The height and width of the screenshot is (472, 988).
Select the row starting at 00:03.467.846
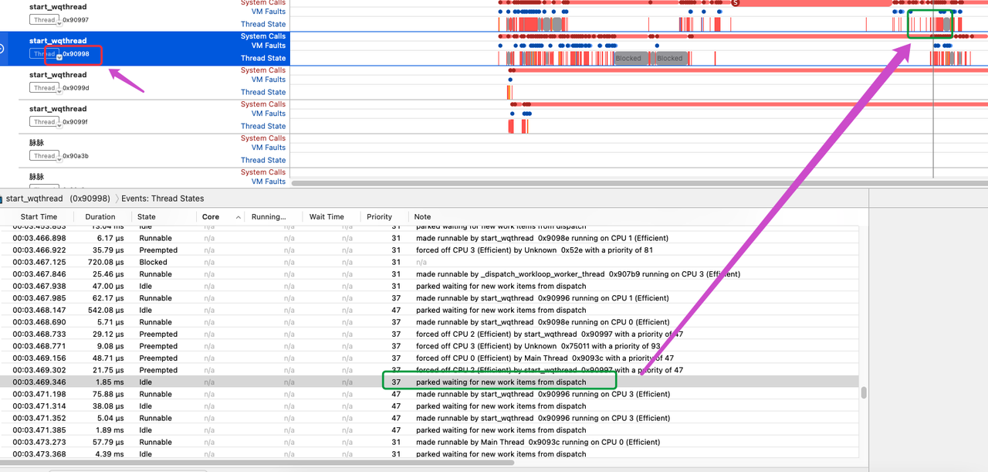coord(431,274)
